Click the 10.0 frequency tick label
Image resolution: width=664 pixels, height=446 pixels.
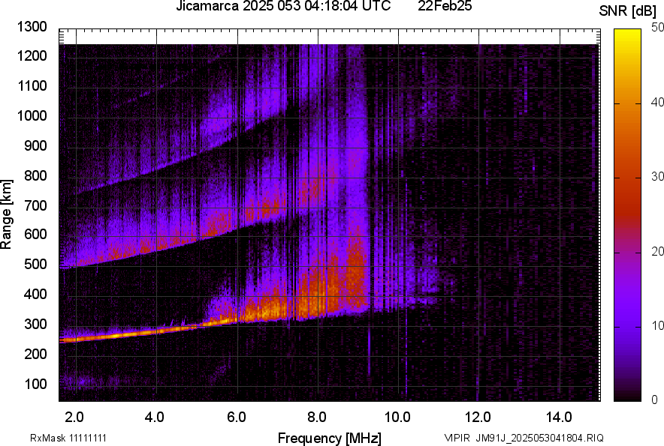click(397, 418)
